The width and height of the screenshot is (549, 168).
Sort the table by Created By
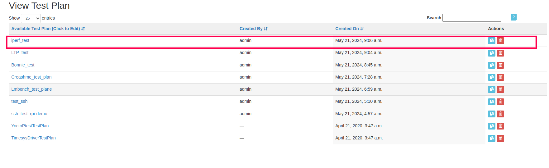[253, 29]
